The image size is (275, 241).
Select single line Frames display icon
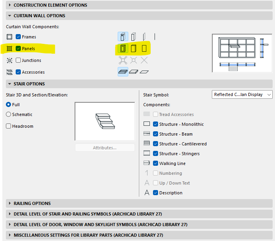[x=155, y=36]
